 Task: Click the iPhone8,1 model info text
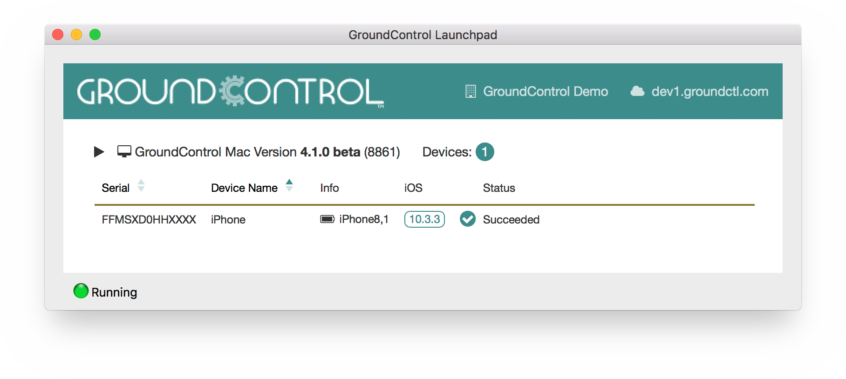click(x=364, y=219)
